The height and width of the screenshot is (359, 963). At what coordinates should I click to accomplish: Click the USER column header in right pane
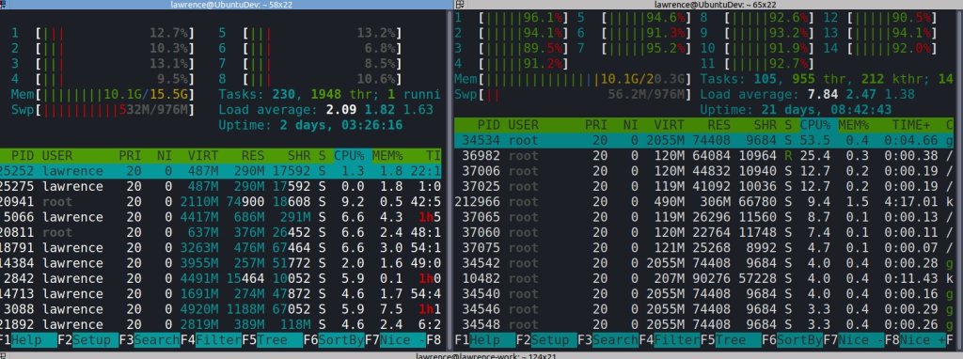point(523,125)
